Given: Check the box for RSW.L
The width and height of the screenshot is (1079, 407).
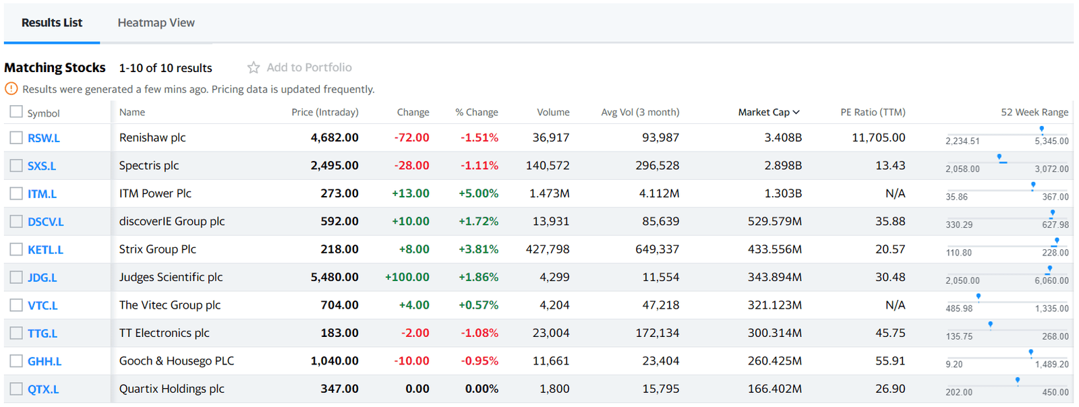Looking at the screenshot, I should coord(16,137).
